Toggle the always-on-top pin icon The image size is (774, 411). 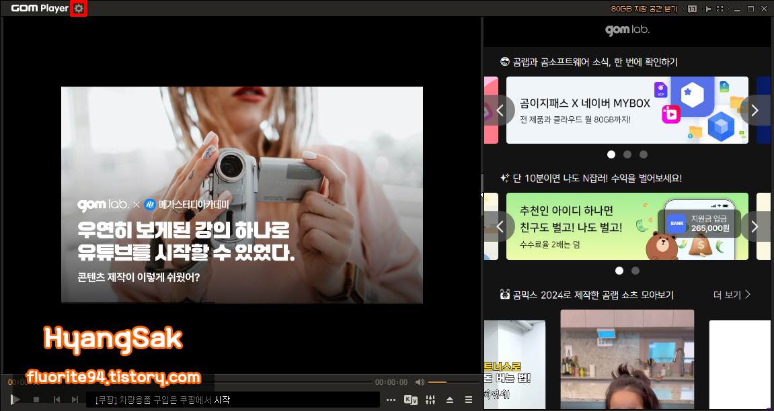click(706, 9)
